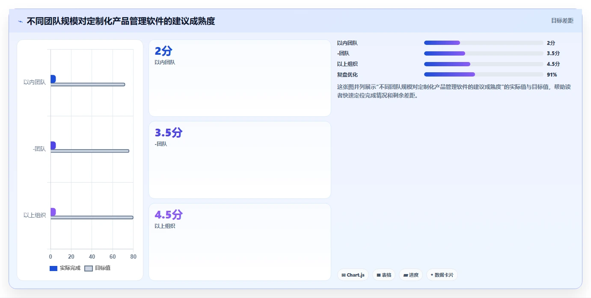Select the 进度 tag chip
The height and width of the screenshot is (298, 591).
click(411, 275)
